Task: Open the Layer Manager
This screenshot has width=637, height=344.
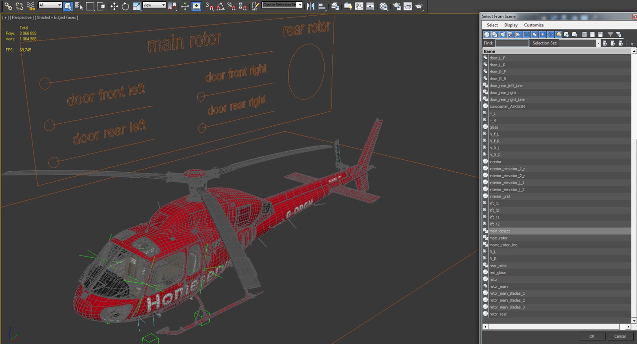Action: (x=335, y=6)
